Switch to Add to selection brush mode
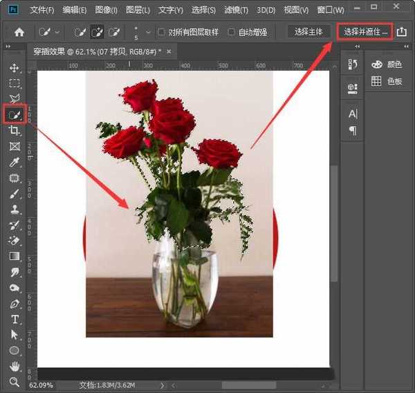The width and height of the screenshot is (415, 393). [x=97, y=32]
